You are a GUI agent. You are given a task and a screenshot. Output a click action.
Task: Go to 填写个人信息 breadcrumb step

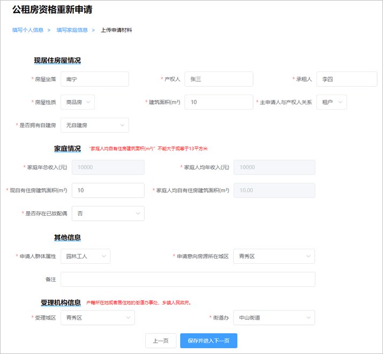27,30
